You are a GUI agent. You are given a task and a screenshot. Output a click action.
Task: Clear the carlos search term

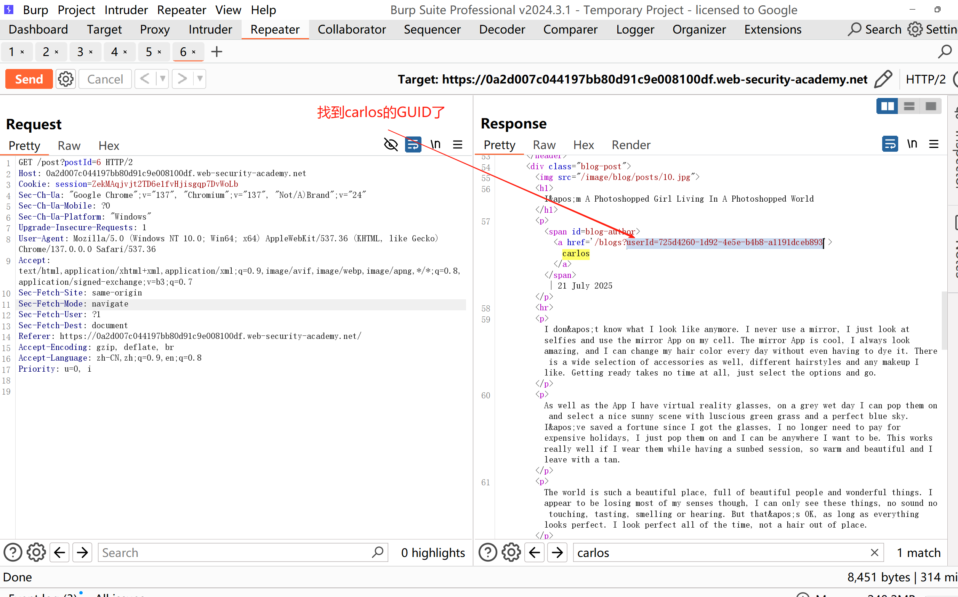874,552
